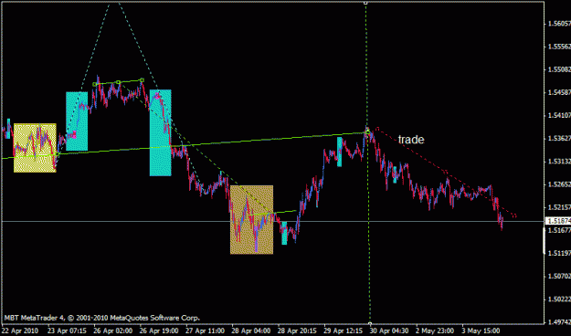571x336 pixels.
Task: Click the 2 May 23:00 time label
Action: pos(435,331)
